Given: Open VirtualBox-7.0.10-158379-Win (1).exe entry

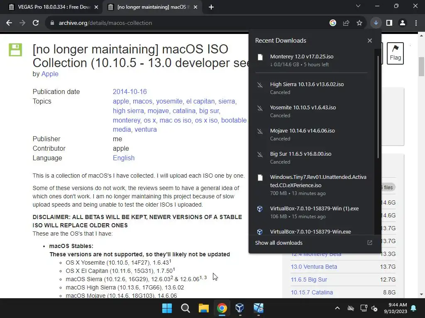Looking at the screenshot, I should 311,212.
